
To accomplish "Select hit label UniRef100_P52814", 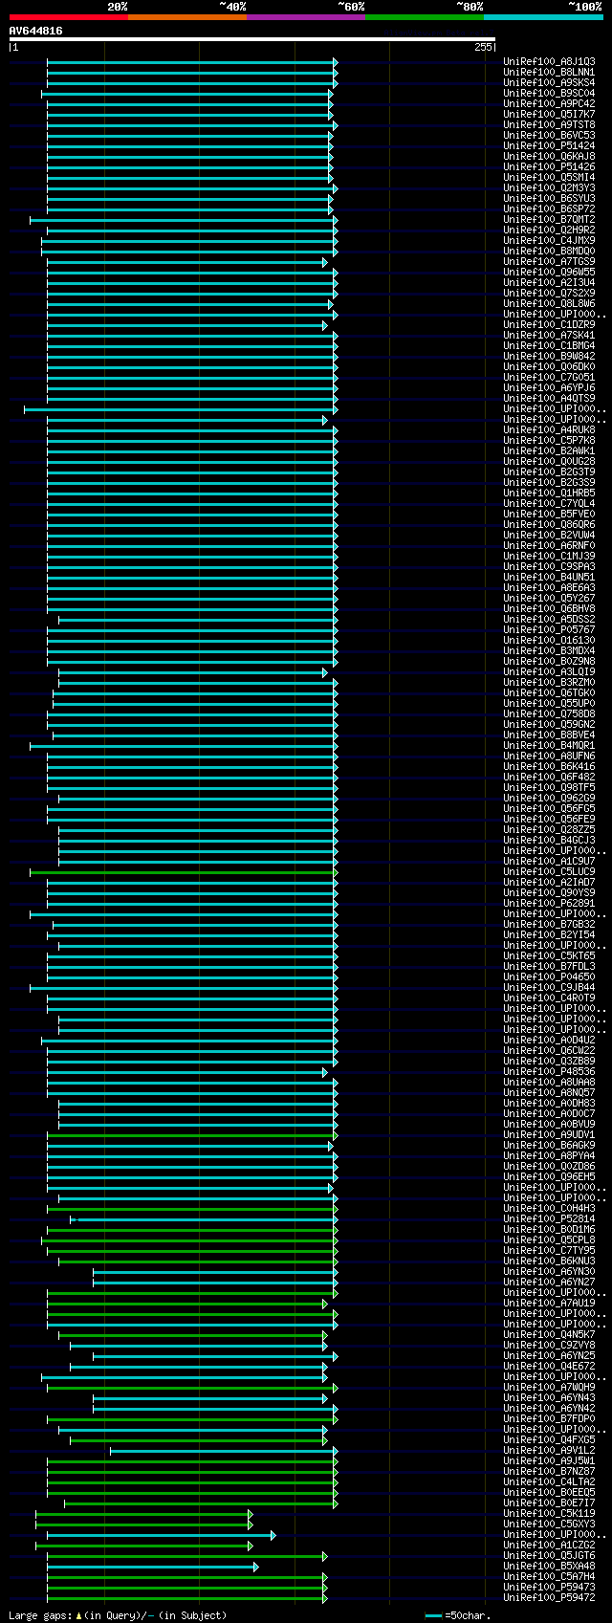I will pos(549,1219).
